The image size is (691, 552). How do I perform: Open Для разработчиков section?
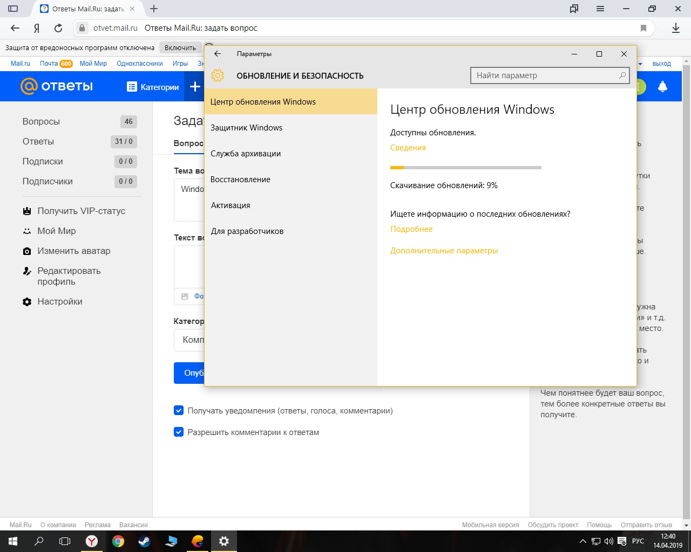click(290, 231)
